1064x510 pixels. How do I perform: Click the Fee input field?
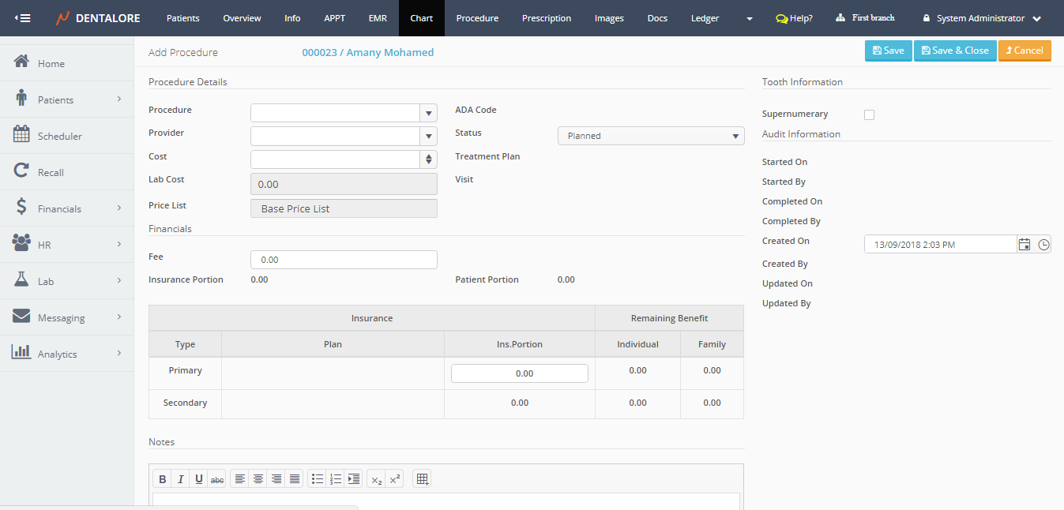point(344,260)
